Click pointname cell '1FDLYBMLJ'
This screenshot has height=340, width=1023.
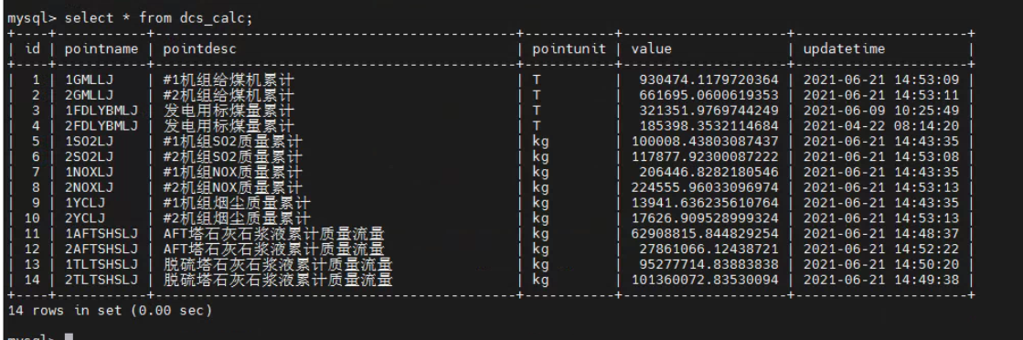coord(101,111)
